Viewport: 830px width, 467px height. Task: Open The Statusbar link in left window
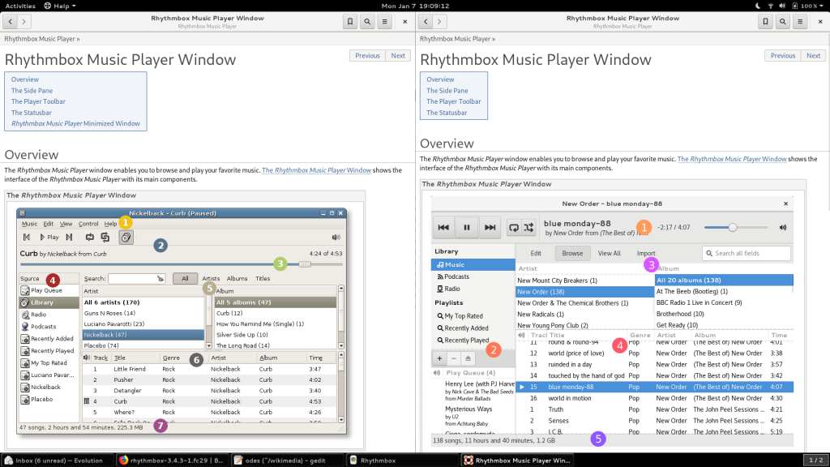[32, 113]
